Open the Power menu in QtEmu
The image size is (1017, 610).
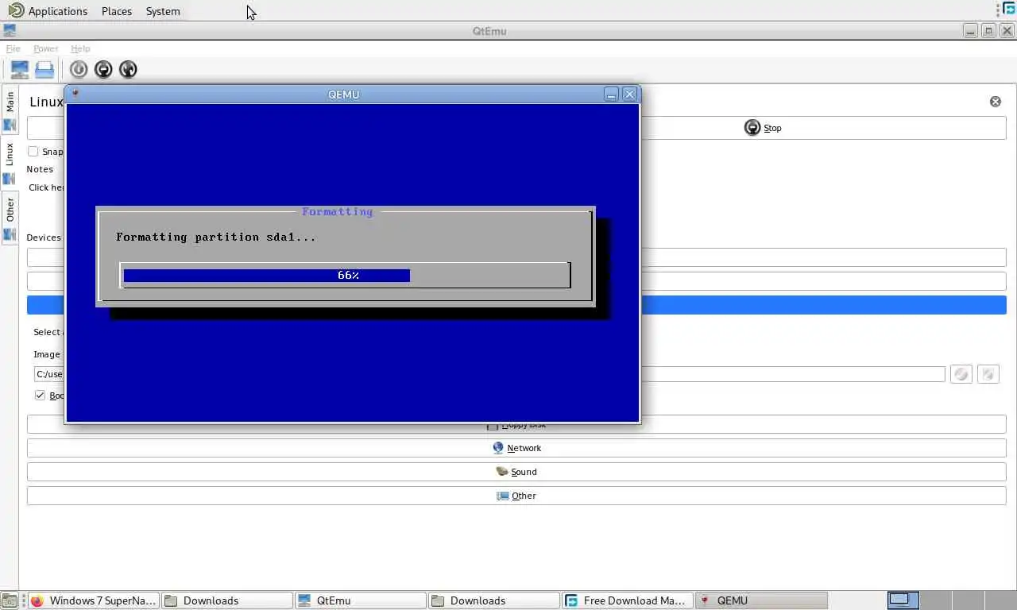click(x=45, y=48)
